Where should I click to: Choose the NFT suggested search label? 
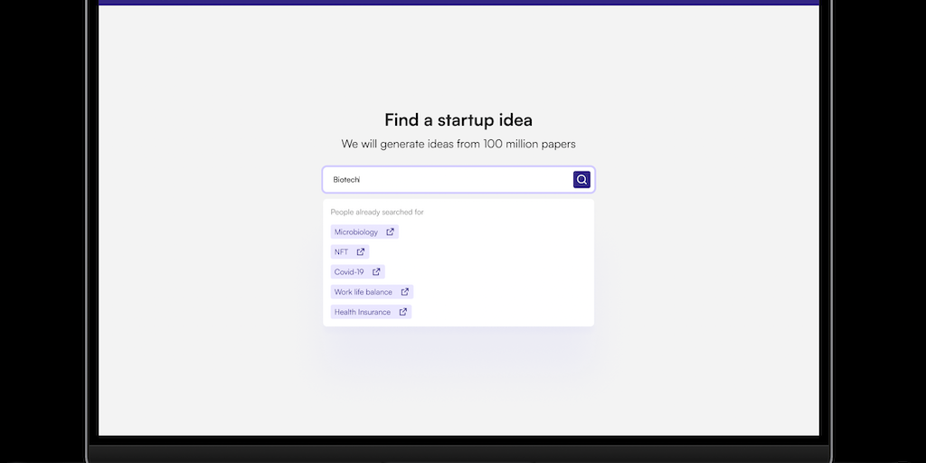click(341, 252)
